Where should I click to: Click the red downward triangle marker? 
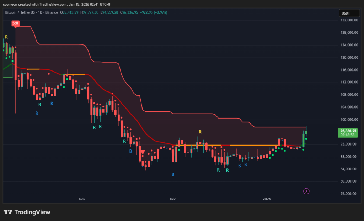pyautogui.click(x=143, y=152)
